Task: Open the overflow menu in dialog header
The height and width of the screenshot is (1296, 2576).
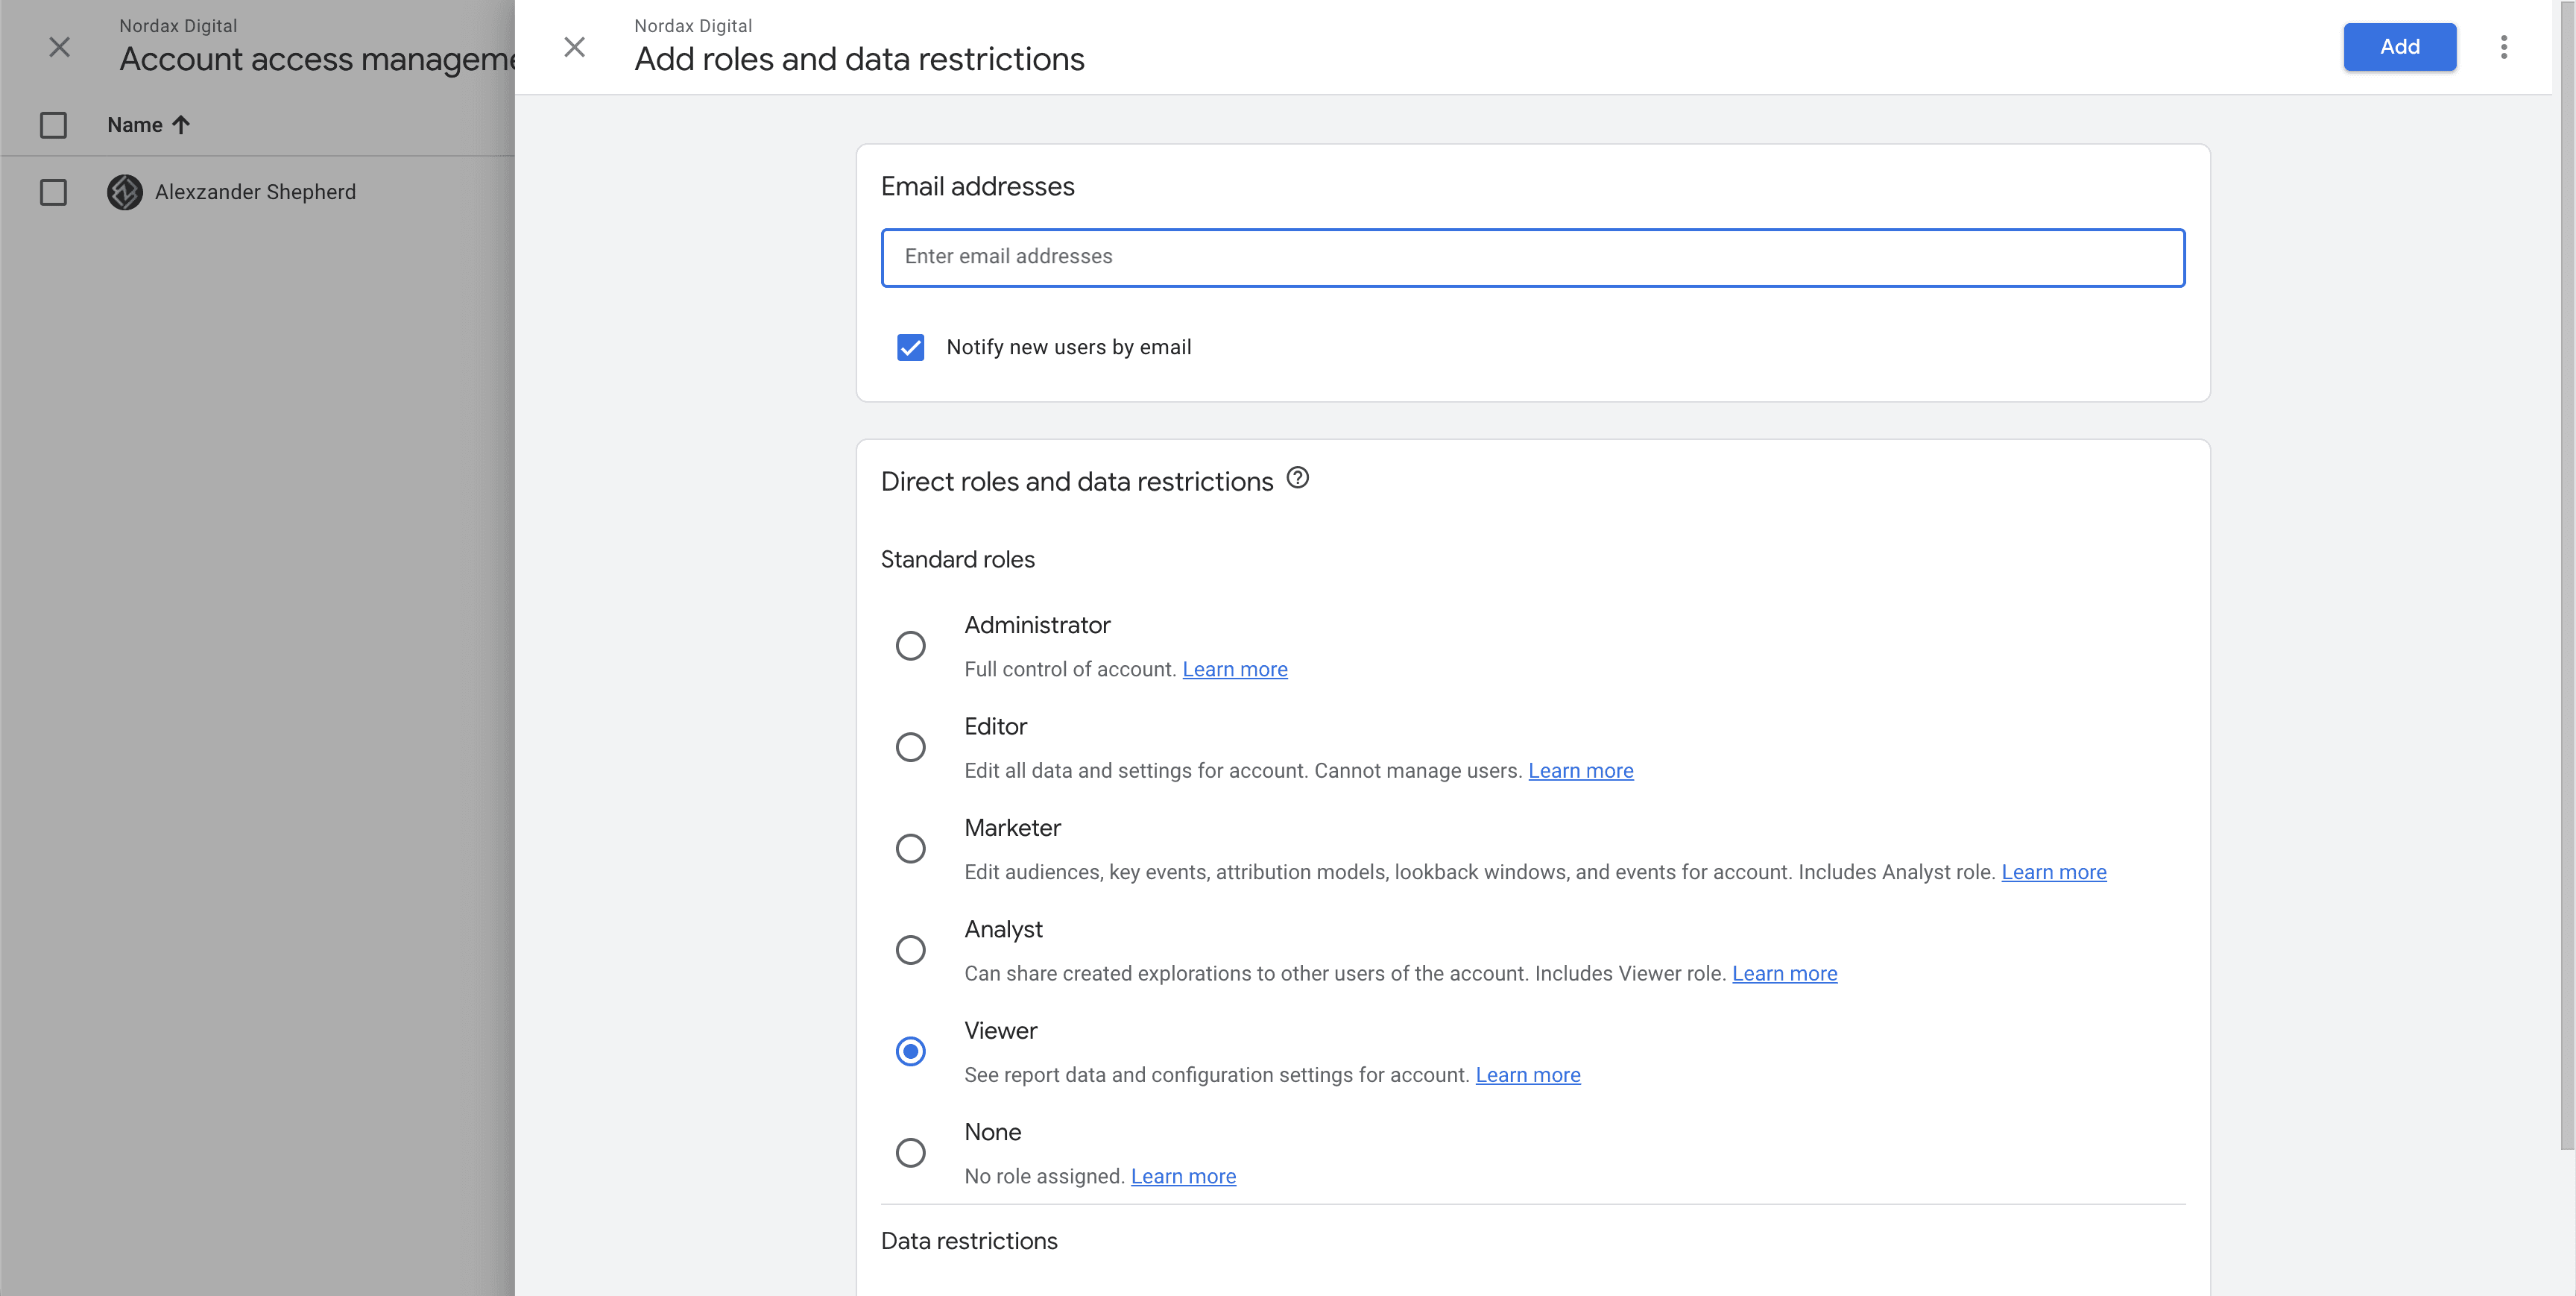Action: [2504, 47]
